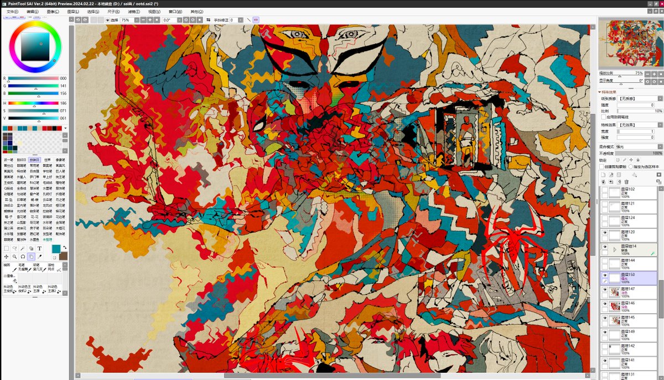Open the 文件(F) menu
664x380 pixels.
[x=12, y=11]
